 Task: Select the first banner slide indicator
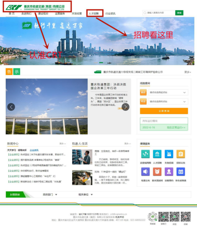(96, 63)
